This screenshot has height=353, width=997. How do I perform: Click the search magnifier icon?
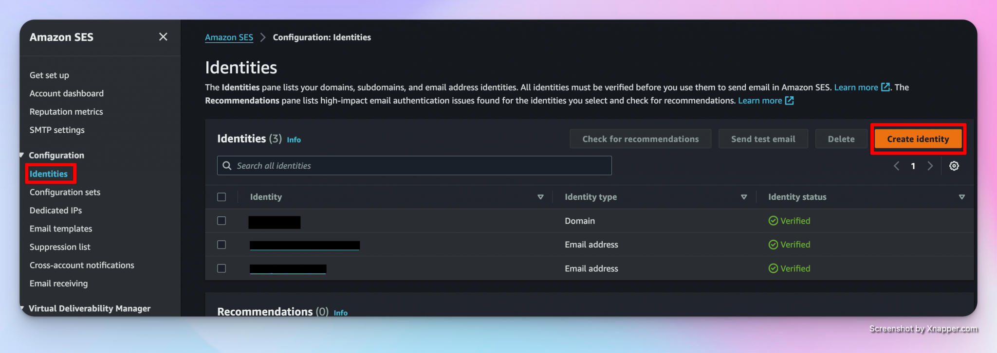tap(227, 166)
